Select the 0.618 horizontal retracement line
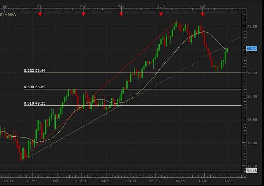This screenshot has height=186, width=264. coord(133,106)
